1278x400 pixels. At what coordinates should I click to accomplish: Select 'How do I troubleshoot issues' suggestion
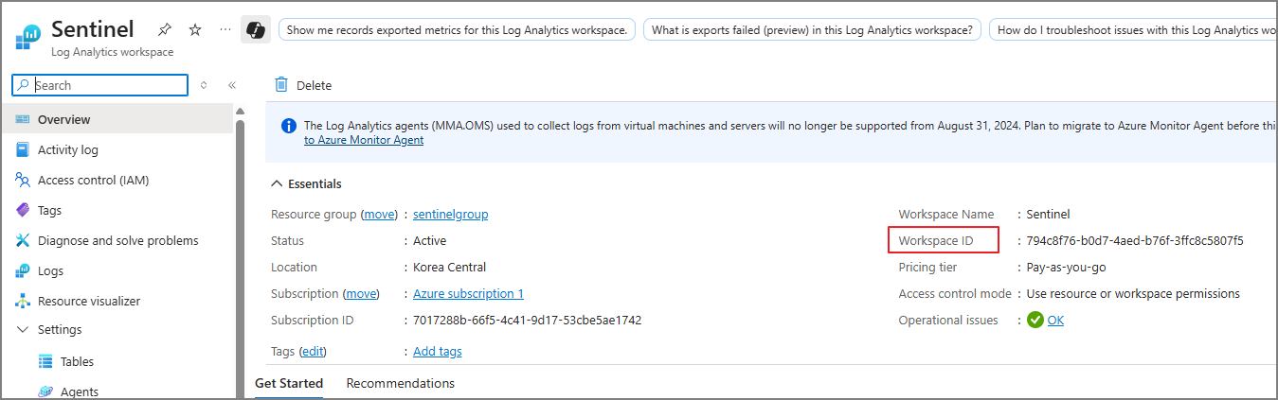coord(1133,30)
